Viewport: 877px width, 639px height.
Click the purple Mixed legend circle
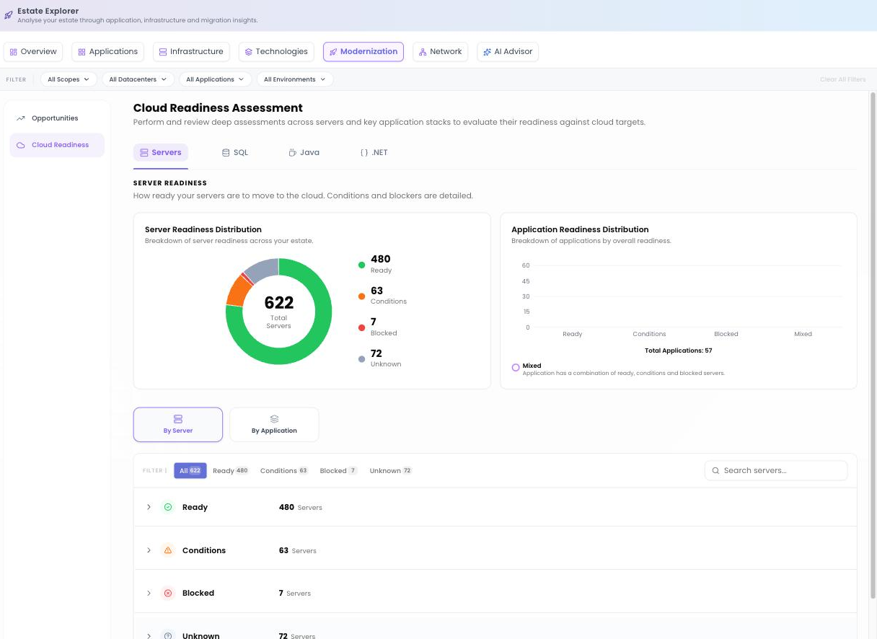click(516, 368)
